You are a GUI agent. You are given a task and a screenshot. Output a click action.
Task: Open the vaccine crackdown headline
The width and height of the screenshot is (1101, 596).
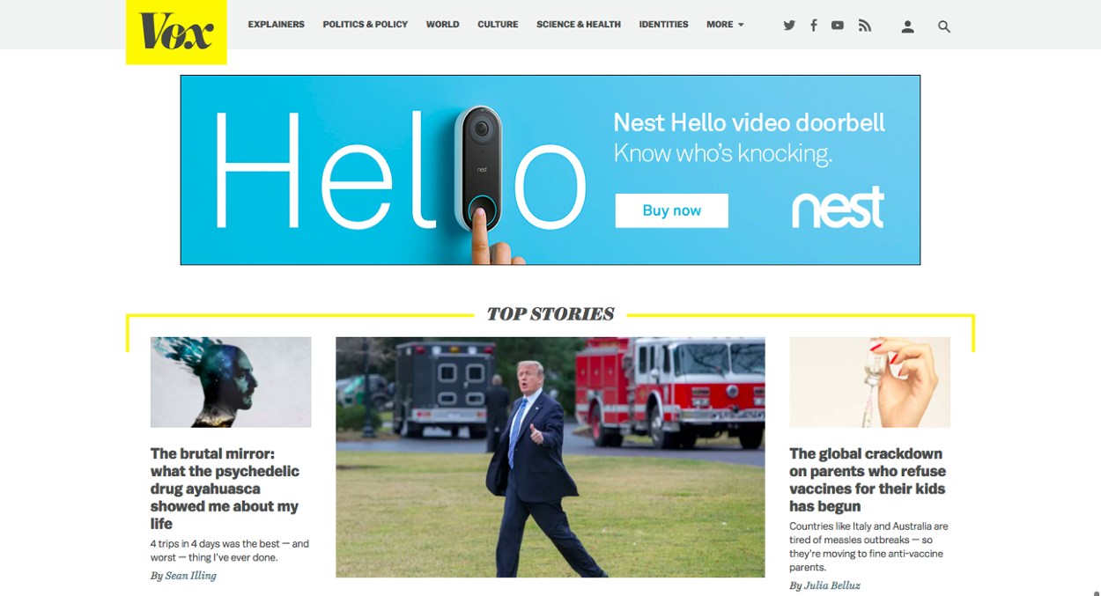[x=868, y=480]
